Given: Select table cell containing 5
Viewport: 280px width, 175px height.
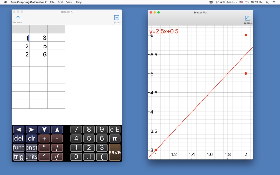Looking at the screenshot, I should pyautogui.click(x=38, y=46).
